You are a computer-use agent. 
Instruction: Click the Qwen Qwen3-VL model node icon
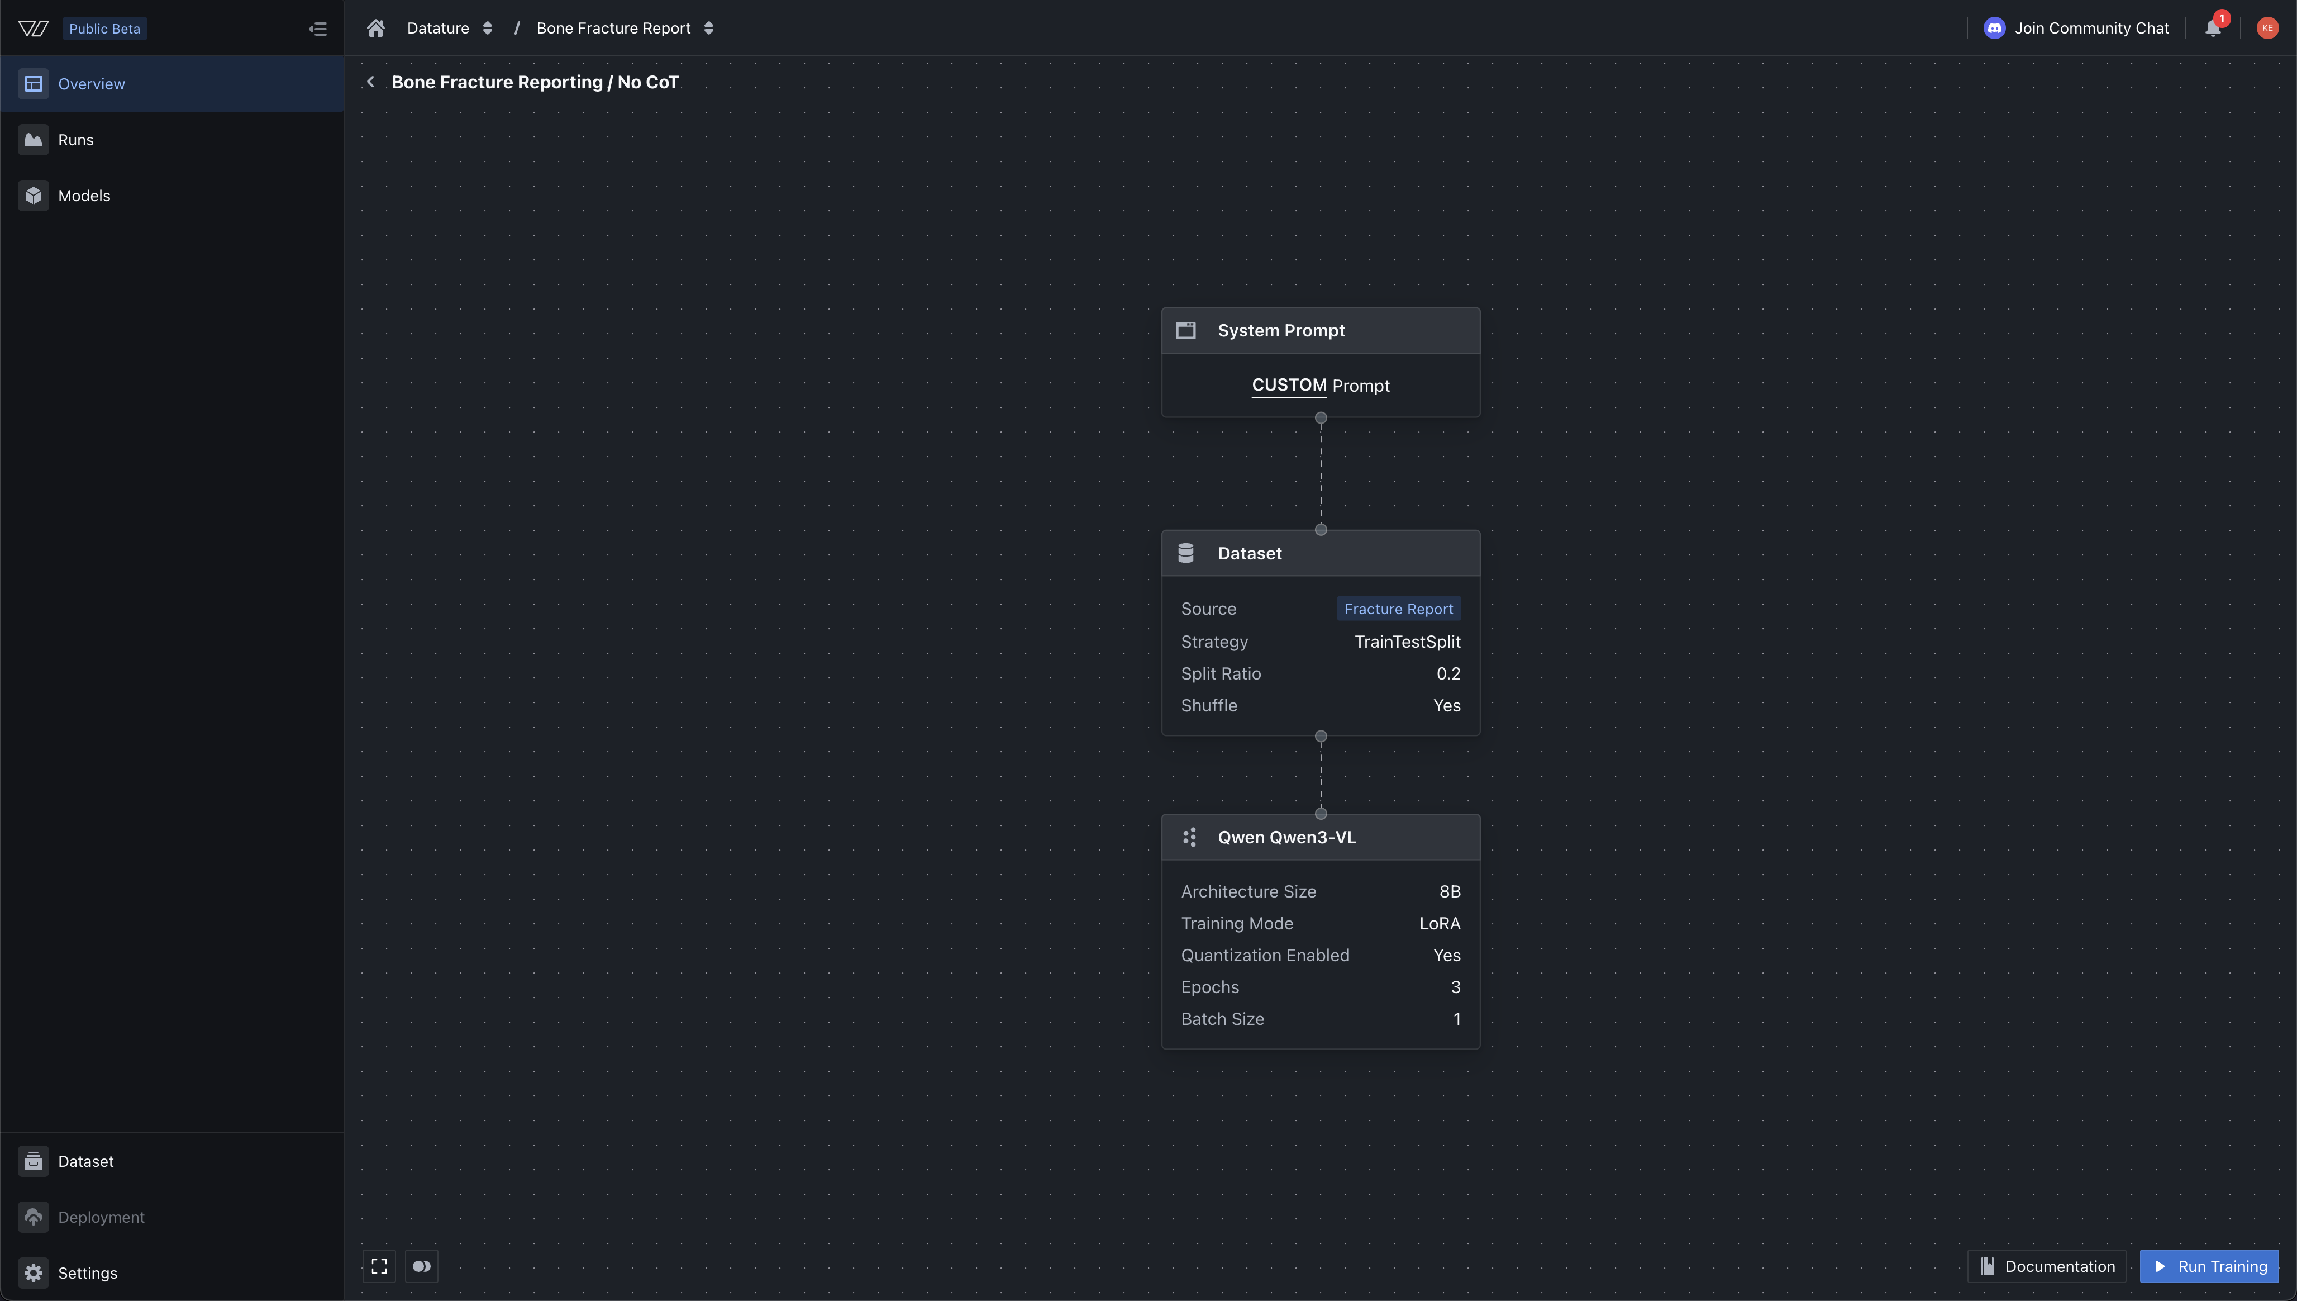coord(1189,837)
